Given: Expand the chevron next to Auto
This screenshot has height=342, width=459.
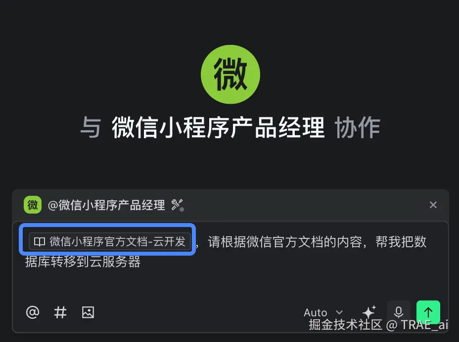Looking at the screenshot, I should click(339, 312).
